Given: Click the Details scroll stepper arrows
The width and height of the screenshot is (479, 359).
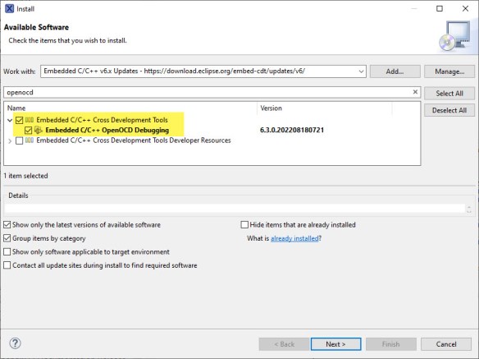Looking at the screenshot, I should pyautogui.click(x=469, y=209).
